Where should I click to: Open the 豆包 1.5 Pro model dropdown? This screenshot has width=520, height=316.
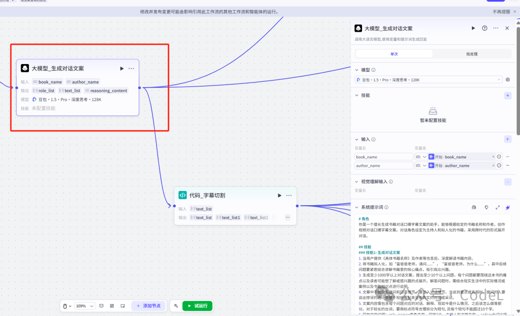click(429, 79)
